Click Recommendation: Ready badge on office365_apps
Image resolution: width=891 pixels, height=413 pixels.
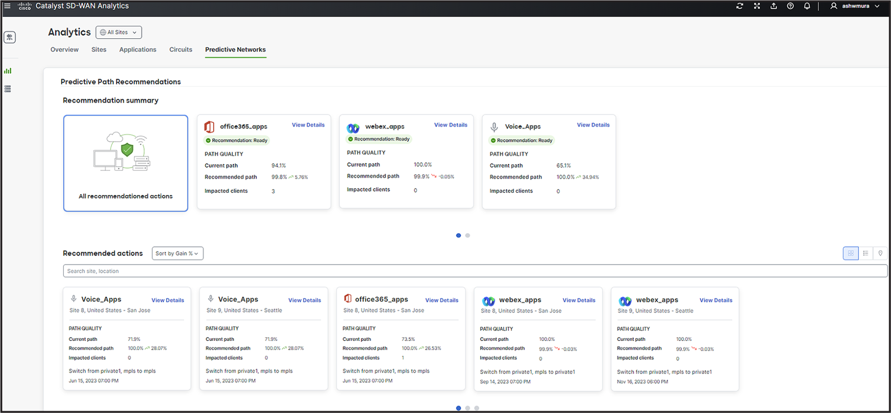(237, 141)
